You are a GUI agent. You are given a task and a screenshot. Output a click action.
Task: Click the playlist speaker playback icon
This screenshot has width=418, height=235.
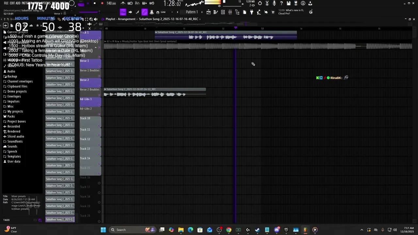96,19
